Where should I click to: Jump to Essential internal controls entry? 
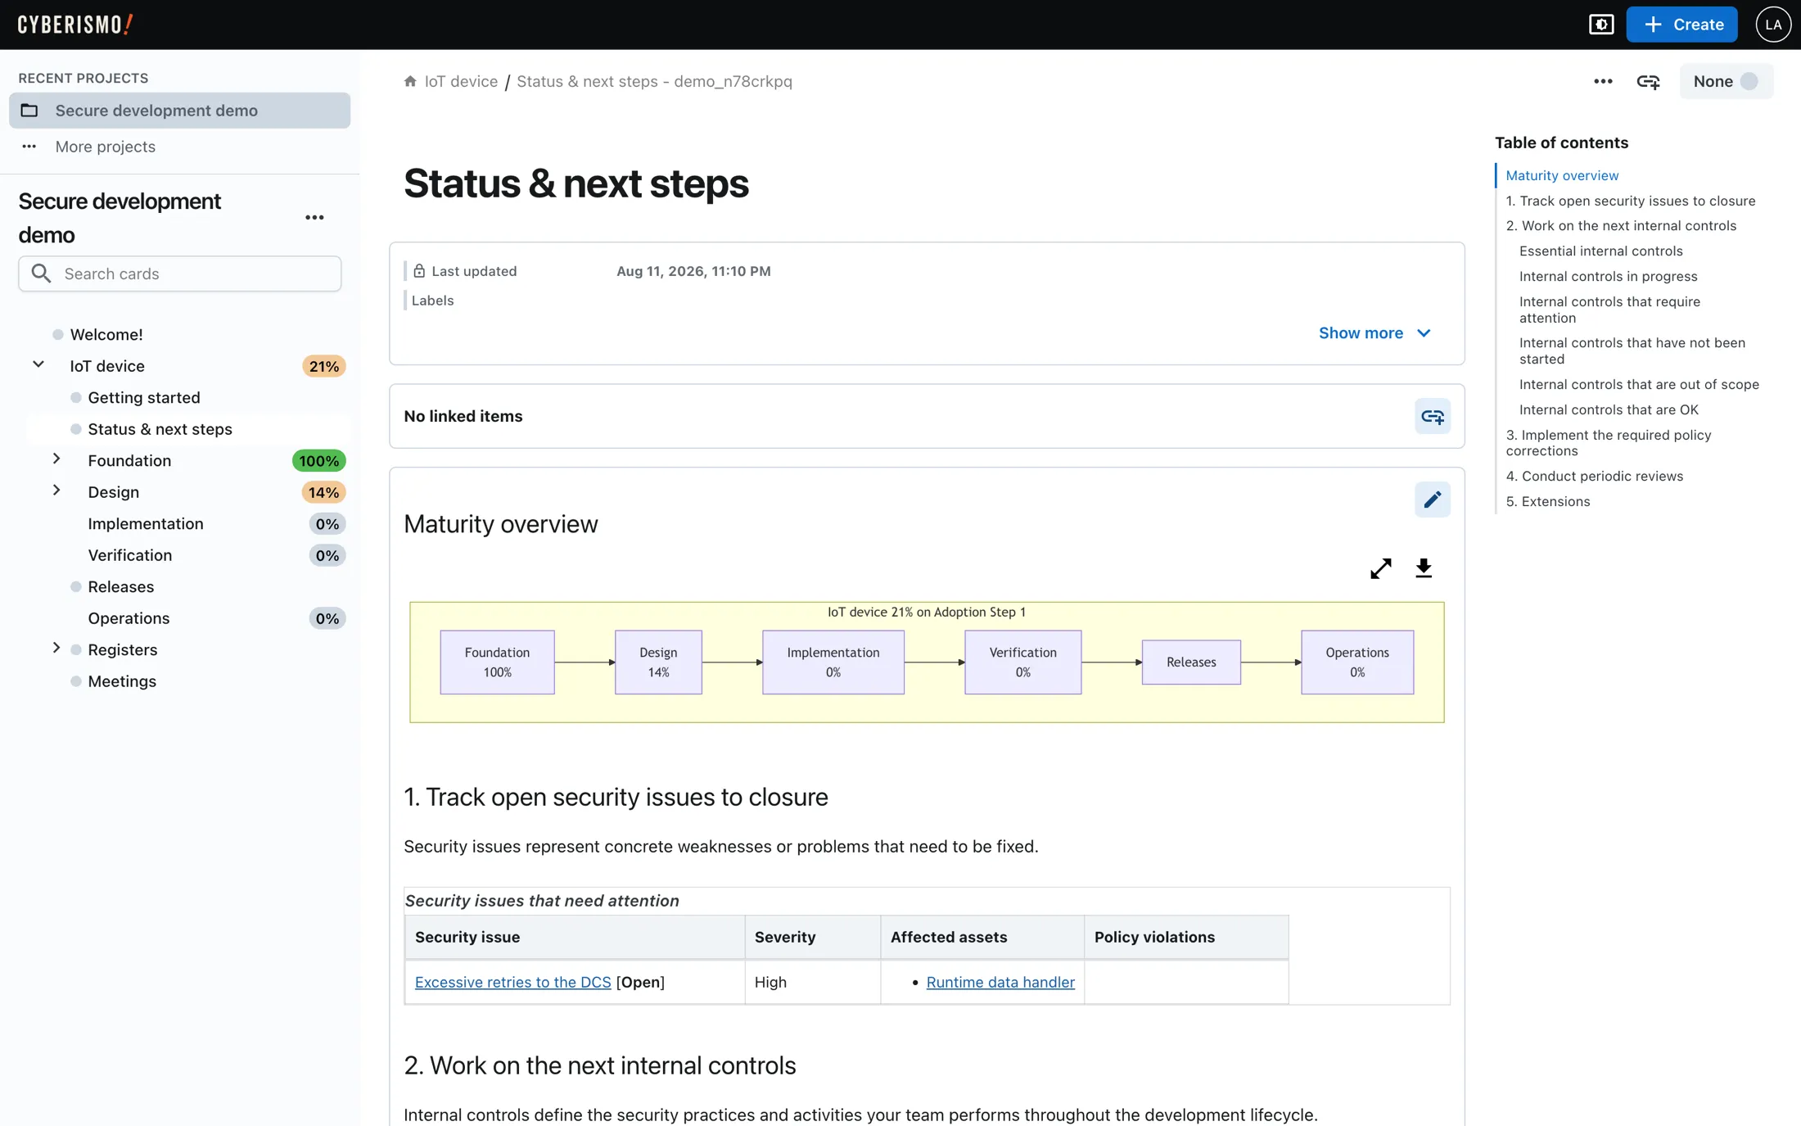pyautogui.click(x=1600, y=251)
